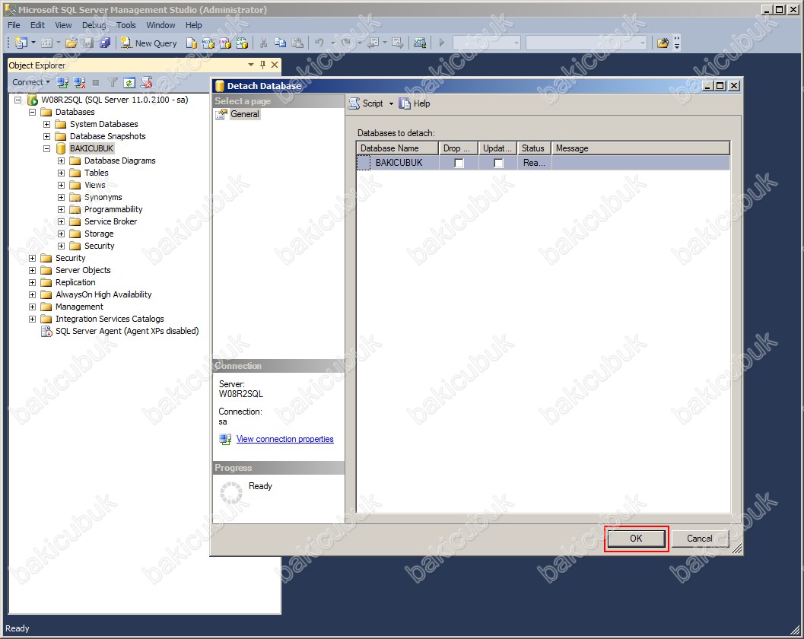Open View connection properties link
The height and width of the screenshot is (639, 804).
click(x=284, y=439)
